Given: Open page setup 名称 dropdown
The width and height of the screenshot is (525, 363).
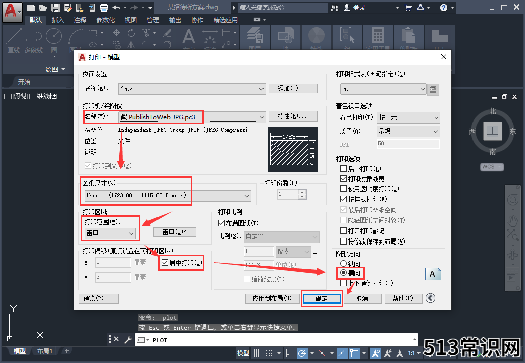Looking at the screenshot, I should click(192, 89).
